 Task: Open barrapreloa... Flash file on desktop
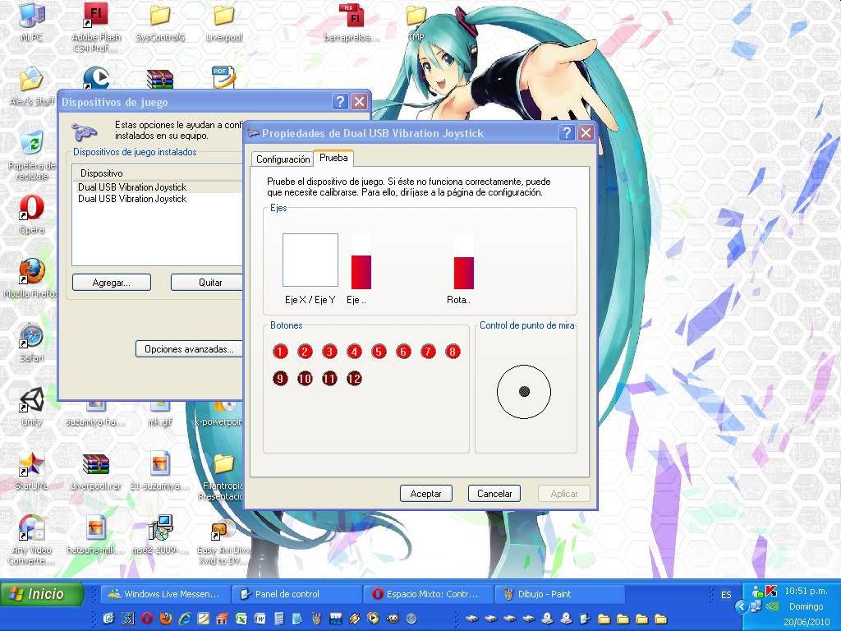coord(352,21)
